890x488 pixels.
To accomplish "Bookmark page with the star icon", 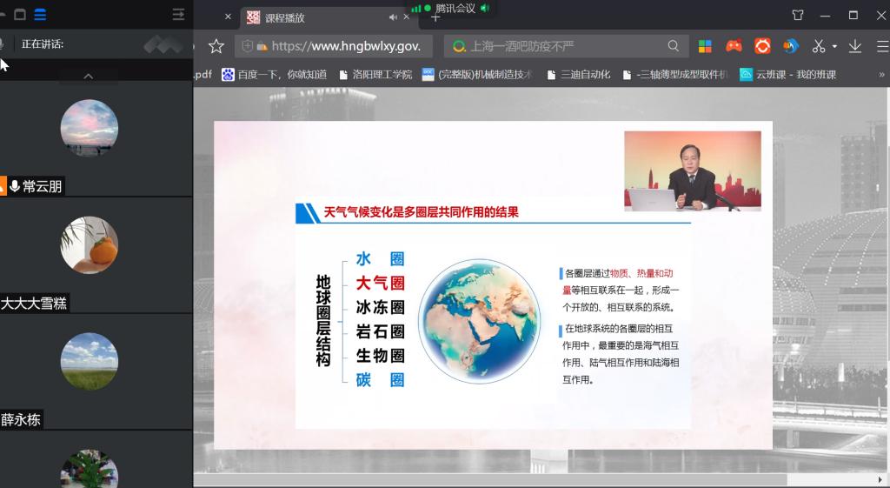I will [x=216, y=46].
